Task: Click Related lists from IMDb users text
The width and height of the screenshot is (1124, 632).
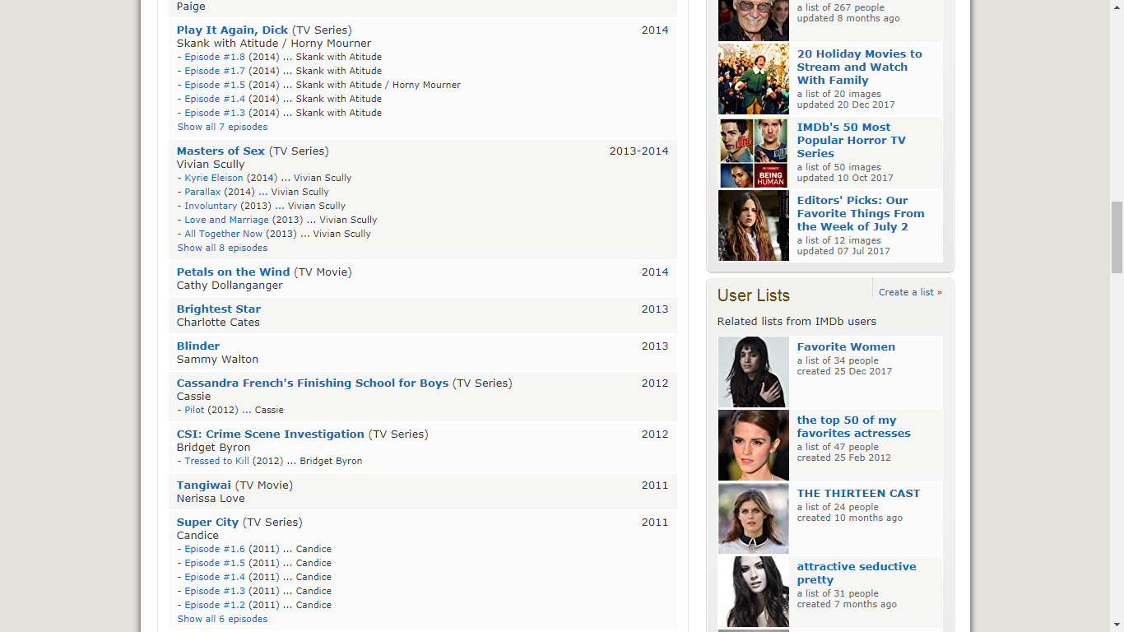Action: pos(797,322)
